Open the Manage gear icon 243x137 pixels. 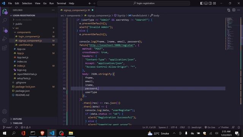(5, 121)
